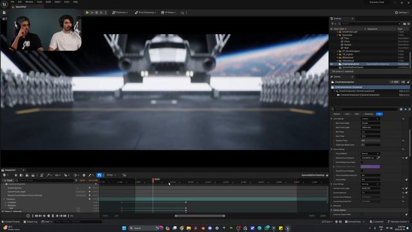
Task: Click the Sequencer horizontal timeline scrollbar
Action: (x=200, y=216)
